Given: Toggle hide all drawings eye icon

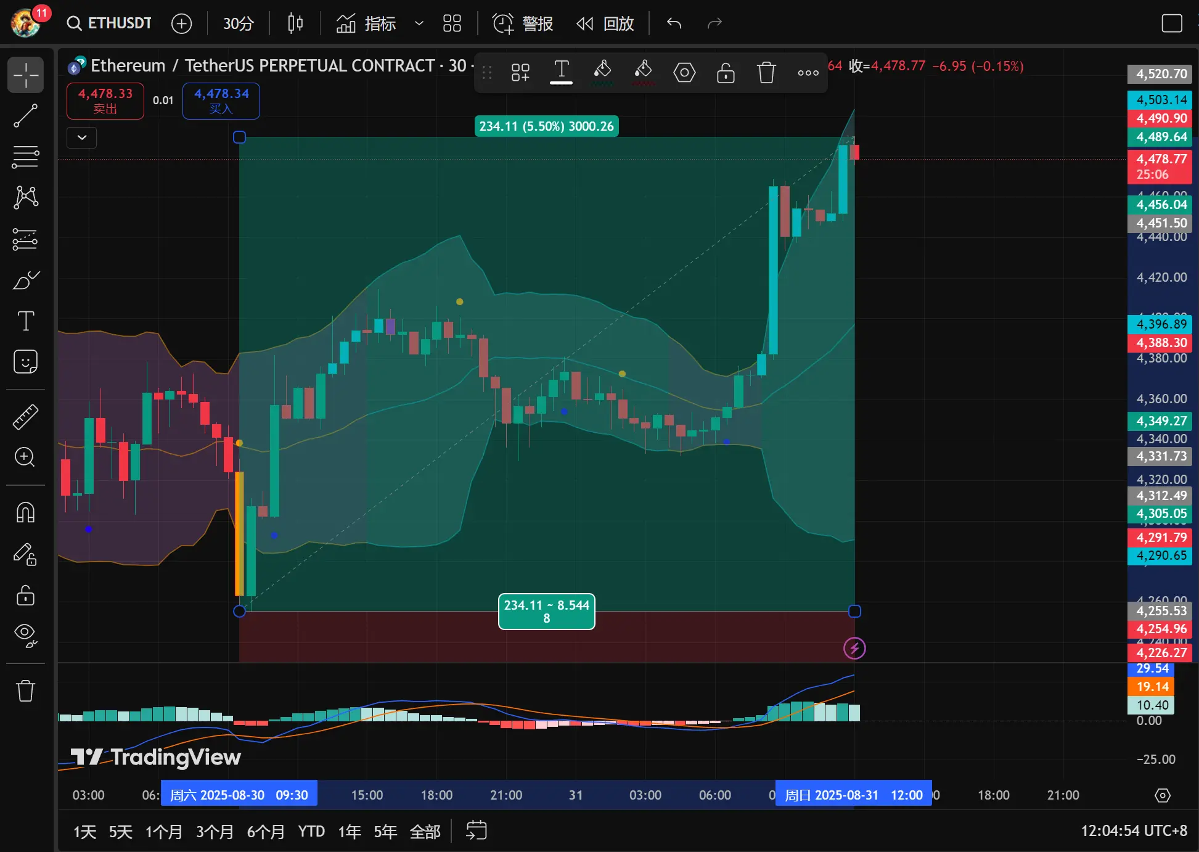Looking at the screenshot, I should pyautogui.click(x=25, y=635).
